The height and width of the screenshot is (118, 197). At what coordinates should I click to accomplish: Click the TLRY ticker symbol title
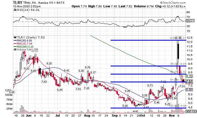pyautogui.click(x=17, y=2)
